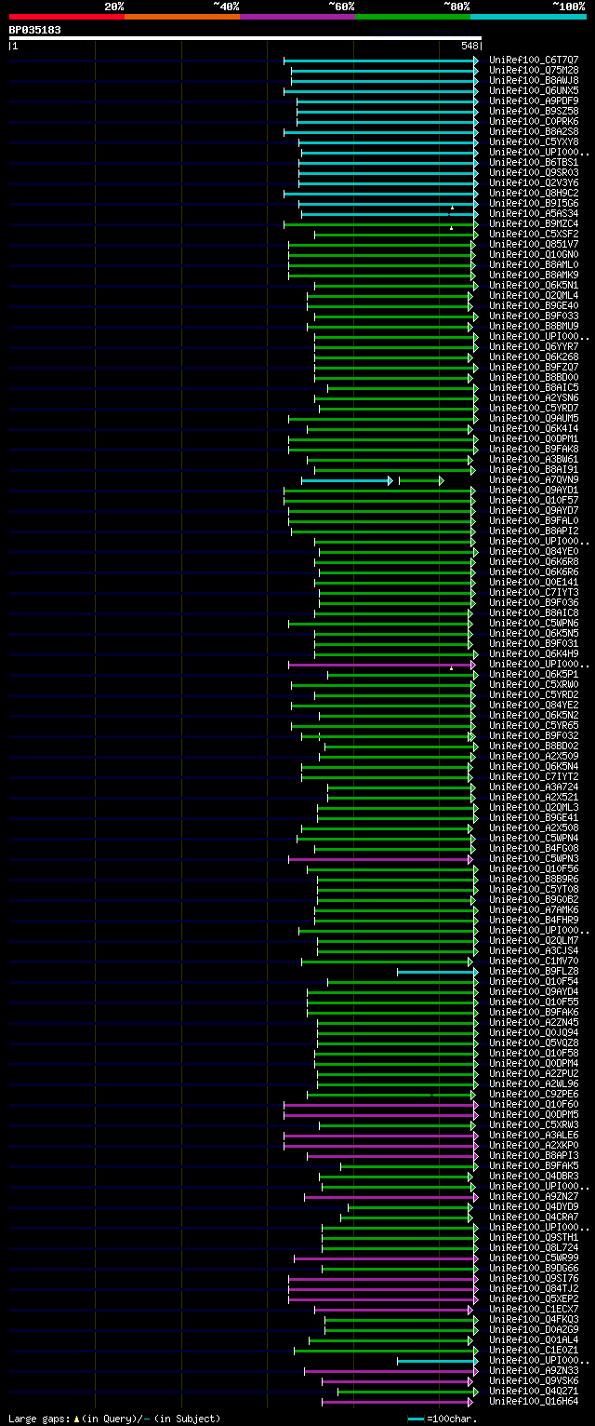The image size is (595, 1426).
Task: Click label UniRef100_Q9AYD4
Action: [x=534, y=991]
